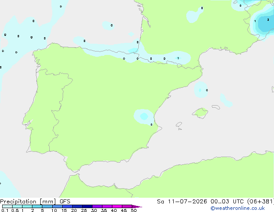Viewport: 274px width, 212px height.
Task: Click the legend label '0.1'
Action: (5, 210)
